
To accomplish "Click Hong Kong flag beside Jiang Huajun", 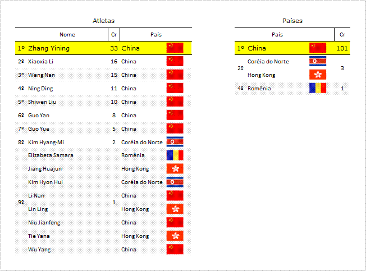I will click(175, 169).
